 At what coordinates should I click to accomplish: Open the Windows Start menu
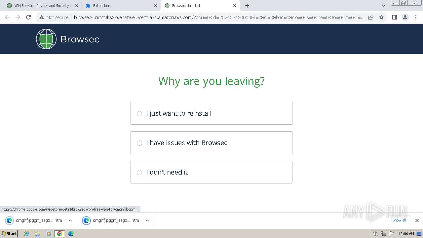[9, 234]
